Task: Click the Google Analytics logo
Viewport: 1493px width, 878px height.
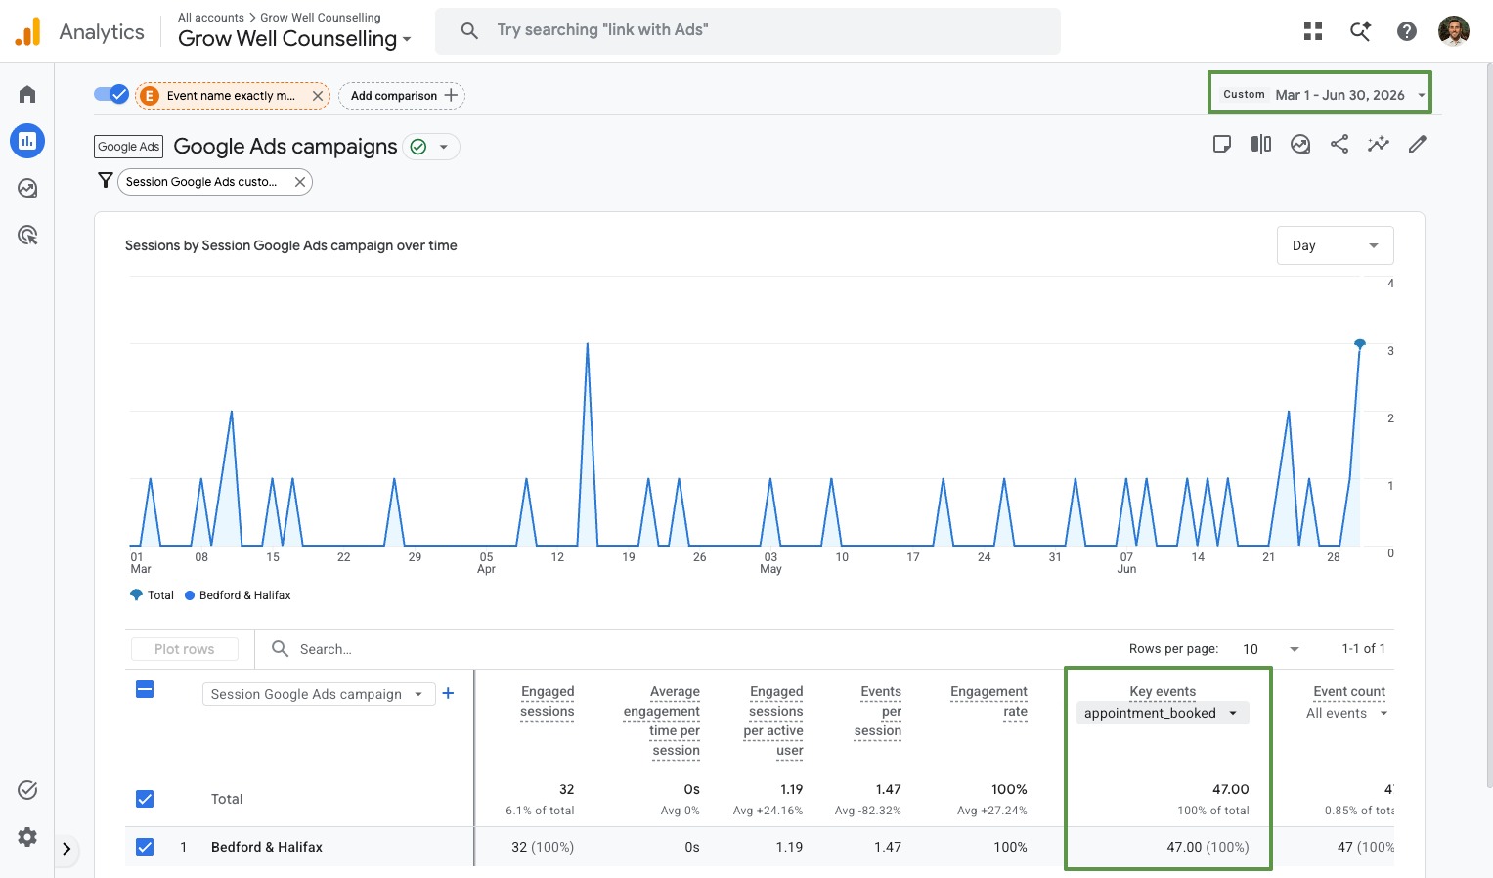Action: point(28,31)
